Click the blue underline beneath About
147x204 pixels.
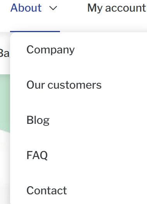click(35, 31)
